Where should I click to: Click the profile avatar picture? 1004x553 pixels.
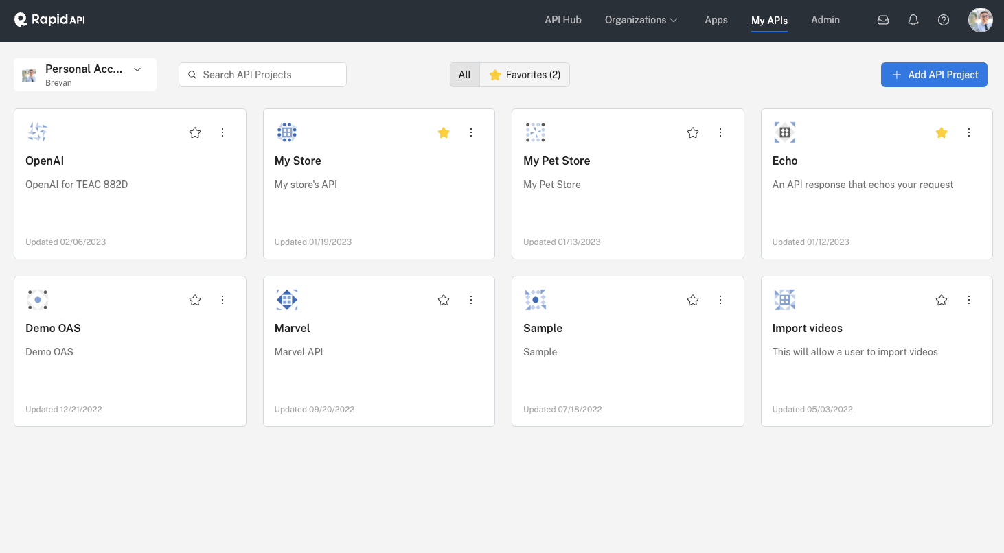click(x=981, y=20)
